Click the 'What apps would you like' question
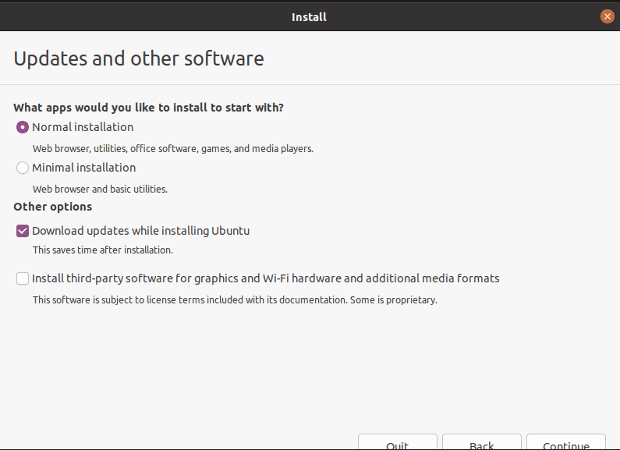 149,108
